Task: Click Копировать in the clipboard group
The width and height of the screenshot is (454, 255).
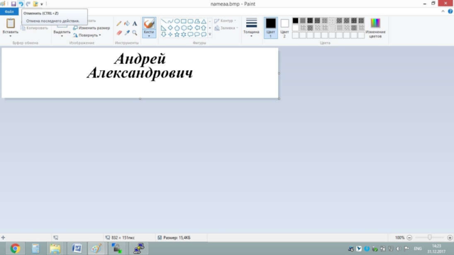Action: (x=34, y=28)
